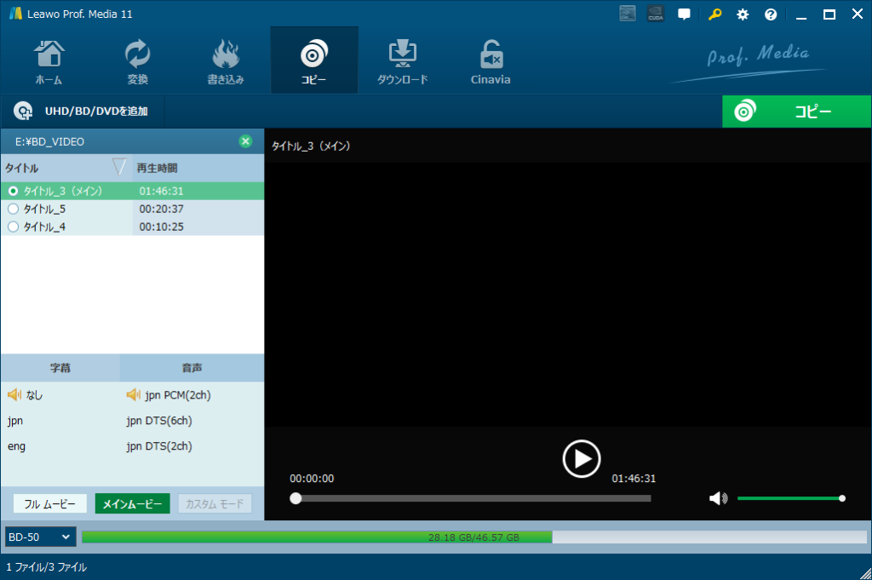Open the 書き込み burn module

tap(225, 61)
